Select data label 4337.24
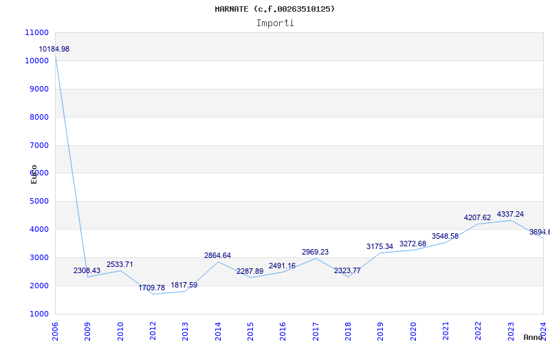The height and width of the screenshot is (344, 550). 510,214
